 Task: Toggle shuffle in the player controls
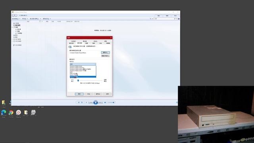coord(79,102)
